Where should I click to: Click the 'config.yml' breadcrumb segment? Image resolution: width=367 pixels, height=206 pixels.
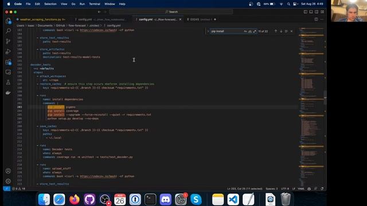(x=114, y=25)
